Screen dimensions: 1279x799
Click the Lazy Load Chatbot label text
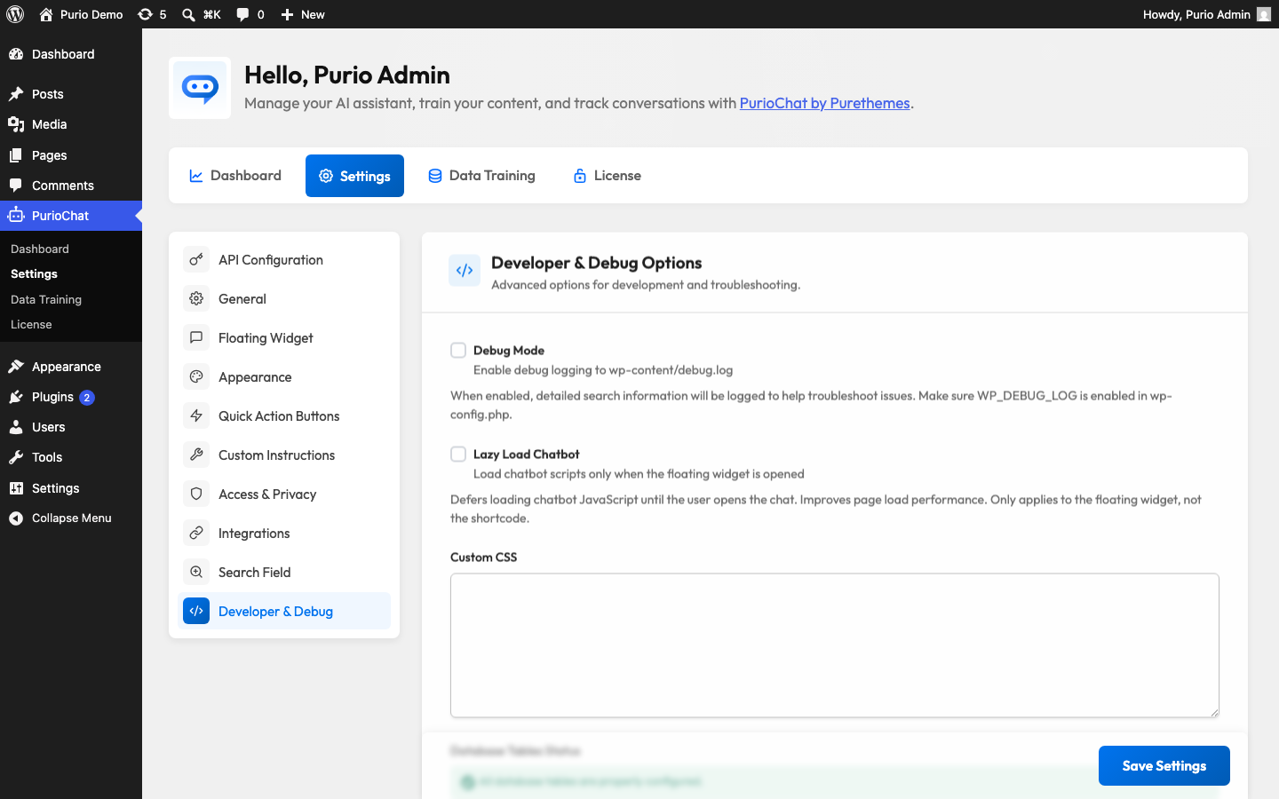[527, 454]
